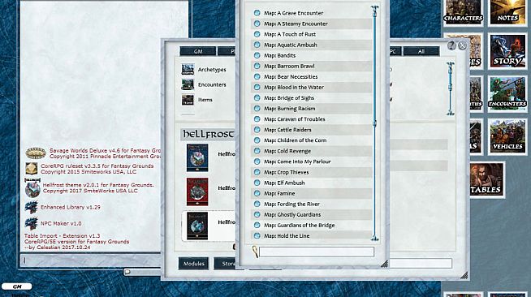
Task: Click the link icon for Map: Famine
Action: [257, 193]
